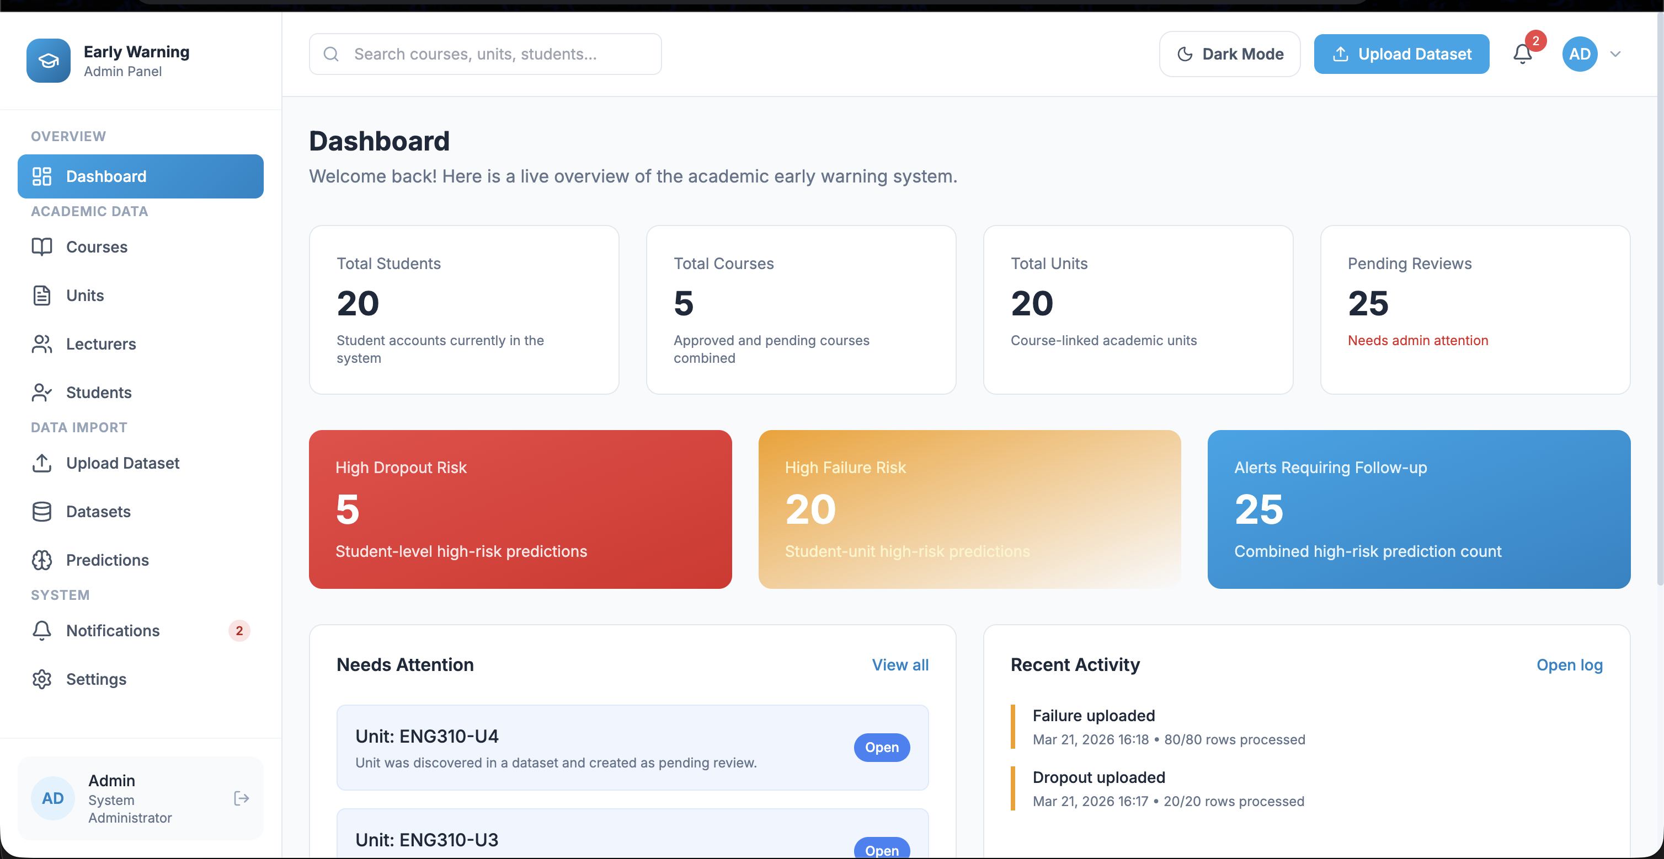This screenshot has width=1664, height=859.
Task: Open the top bar notification bell
Action: pyautogui.click(x=1522, y=54)
